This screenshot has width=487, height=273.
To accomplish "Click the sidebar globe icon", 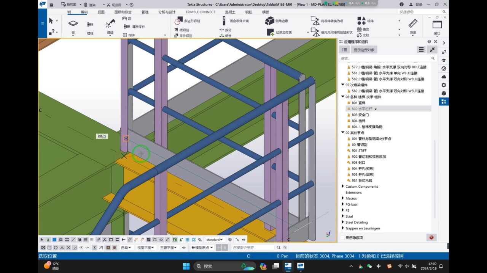I will [444, 69].
